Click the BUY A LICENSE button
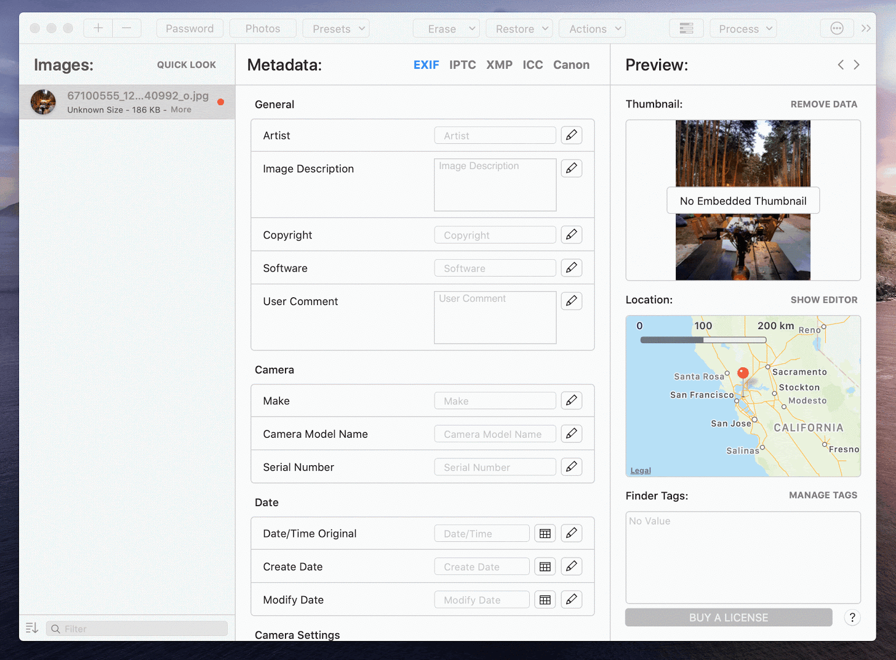The width and height of the screenshot is (896, 660). point(729,617)
